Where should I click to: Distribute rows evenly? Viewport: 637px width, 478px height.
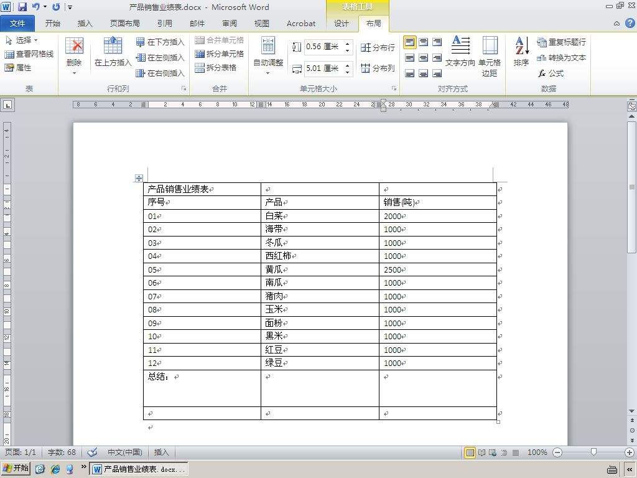(378, 47)
